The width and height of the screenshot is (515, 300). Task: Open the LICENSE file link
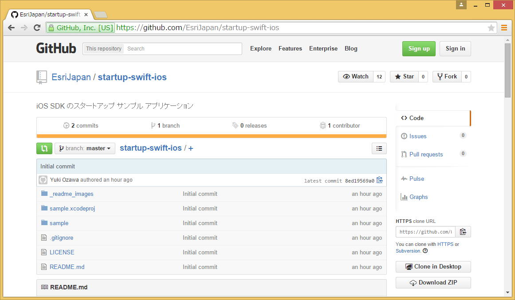coord(62,253)
